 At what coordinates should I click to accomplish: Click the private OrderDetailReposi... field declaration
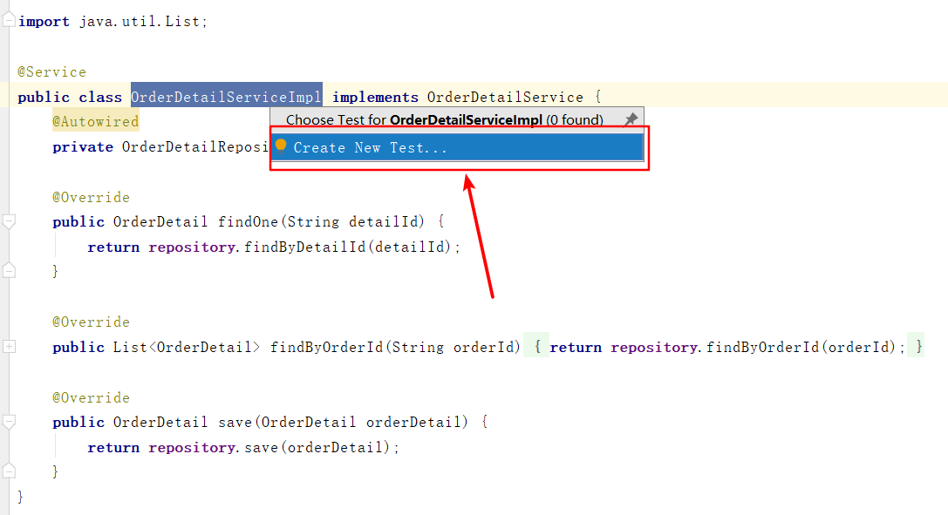[x=160, y=146]
